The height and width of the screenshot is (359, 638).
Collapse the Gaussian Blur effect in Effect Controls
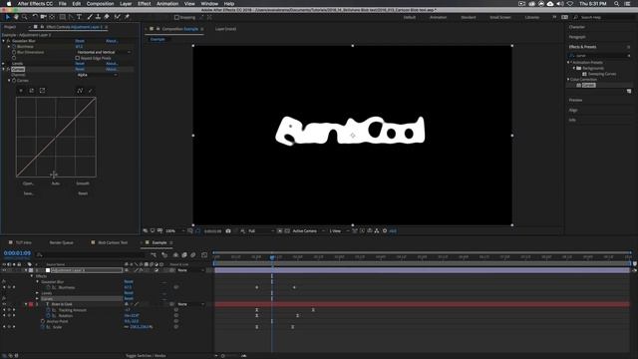point(4,41)
